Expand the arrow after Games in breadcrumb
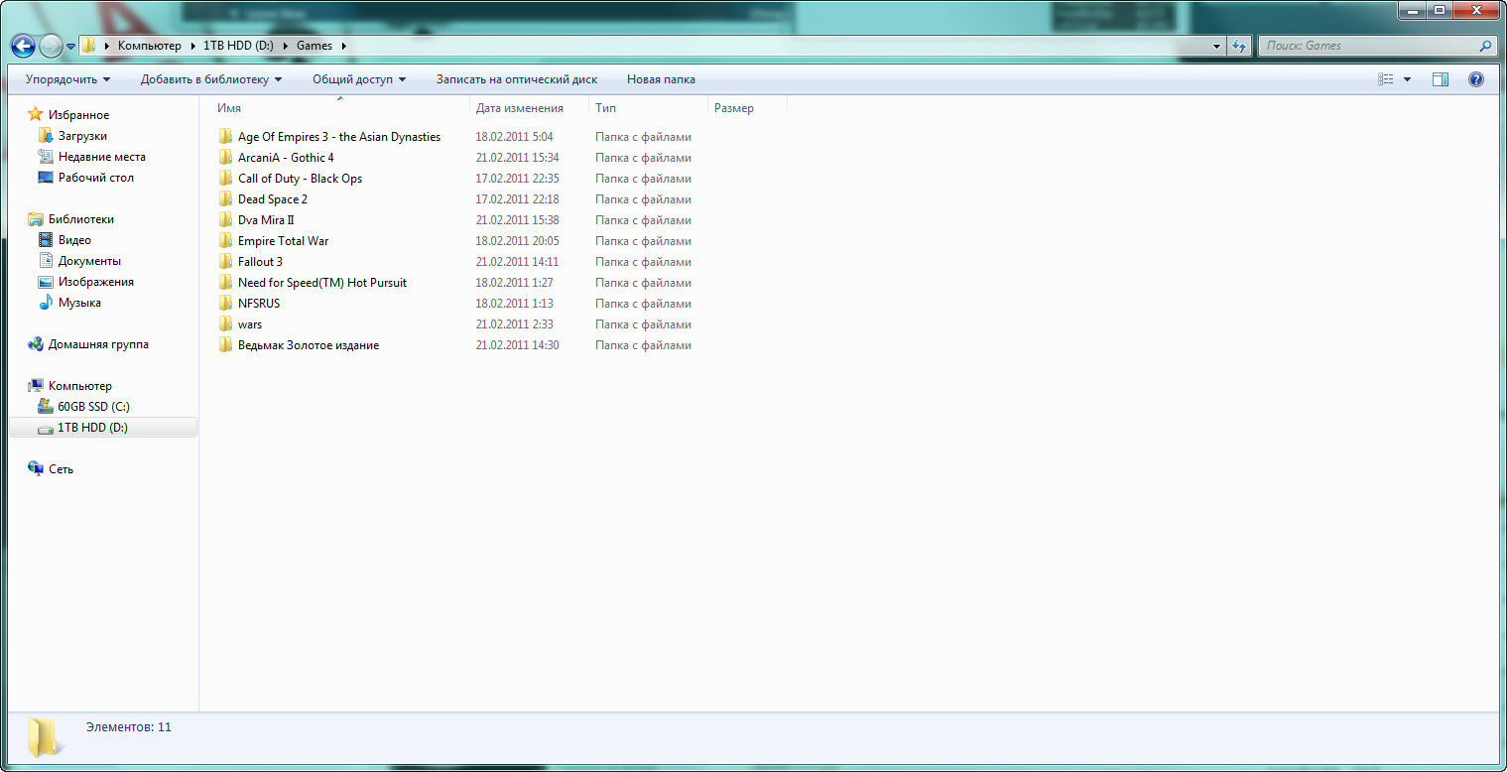This screenshot has height=772, width=1507. click(343, 46)
